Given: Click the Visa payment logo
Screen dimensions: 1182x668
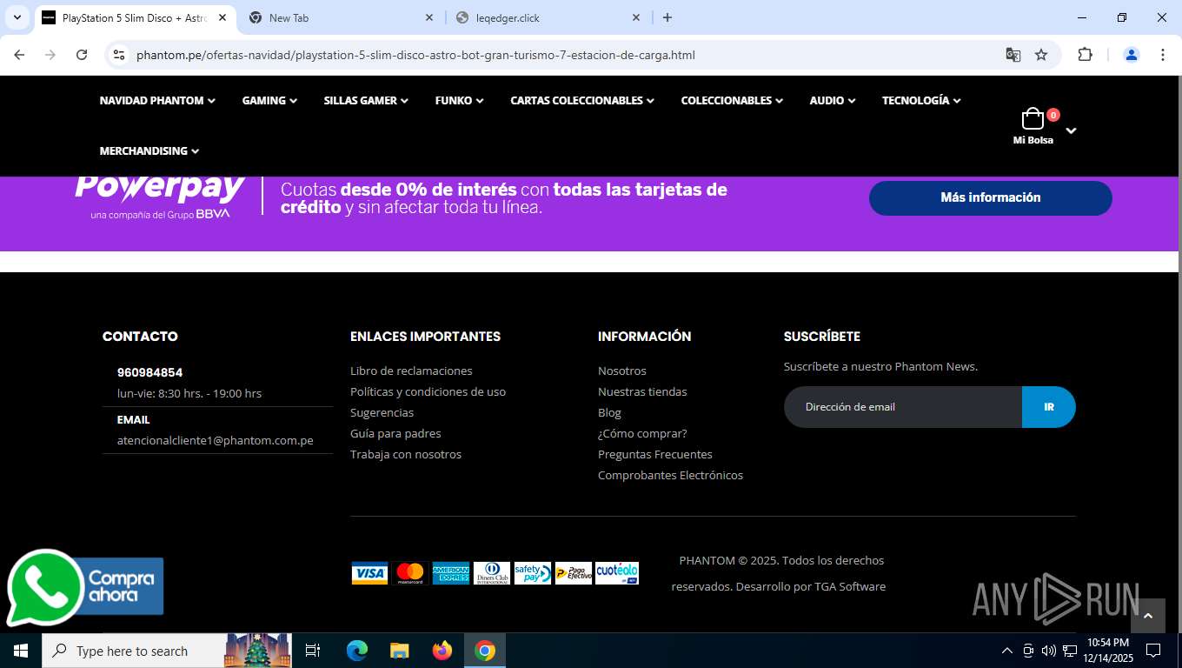Looking at the screenshot, I should 369,573.
